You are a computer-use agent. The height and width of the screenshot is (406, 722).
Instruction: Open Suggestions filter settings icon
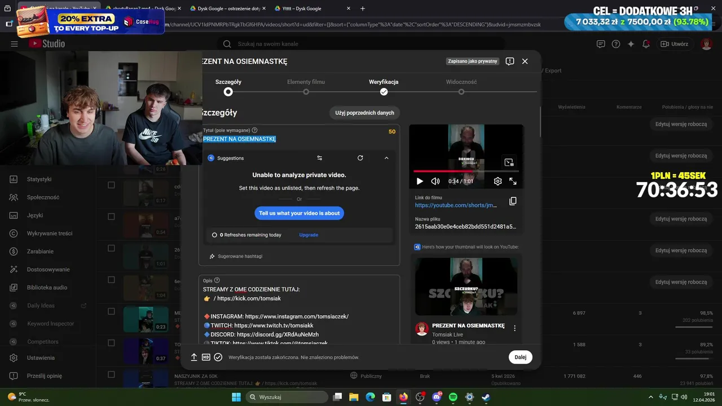(x=320, y=158)
